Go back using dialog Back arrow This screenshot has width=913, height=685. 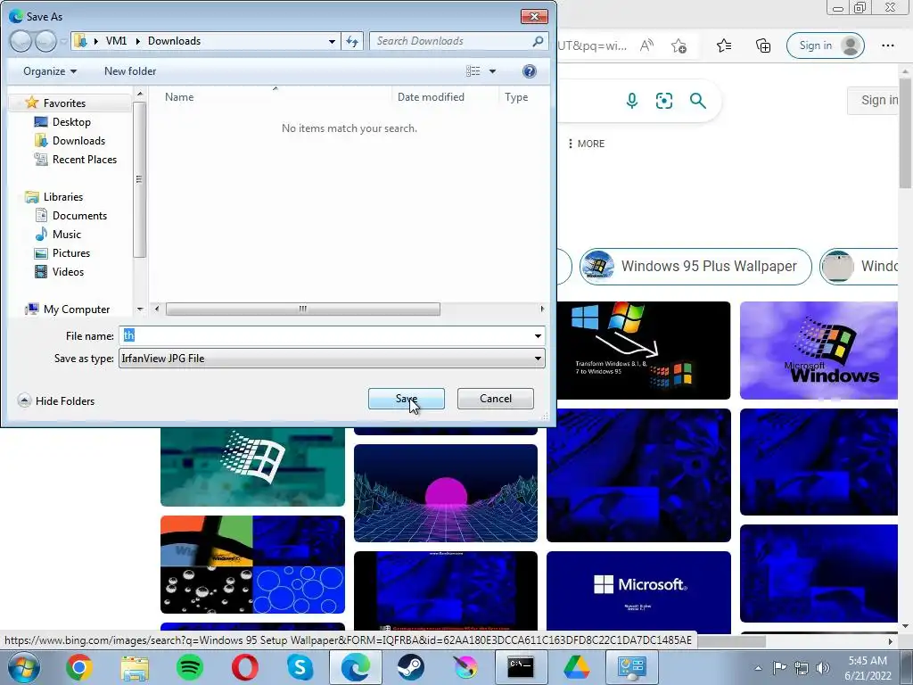[x=21, y=41]
